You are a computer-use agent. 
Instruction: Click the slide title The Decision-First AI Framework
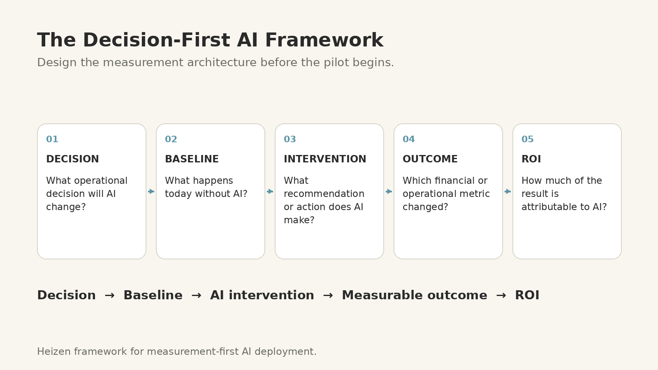[x=210, y=40]
